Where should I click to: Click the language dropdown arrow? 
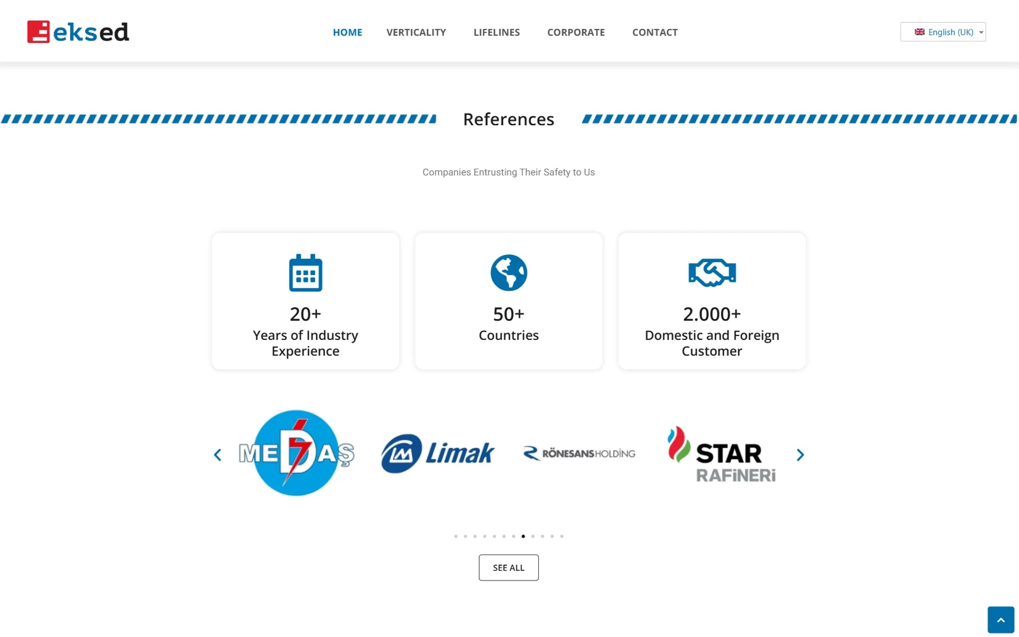[981, 32]
